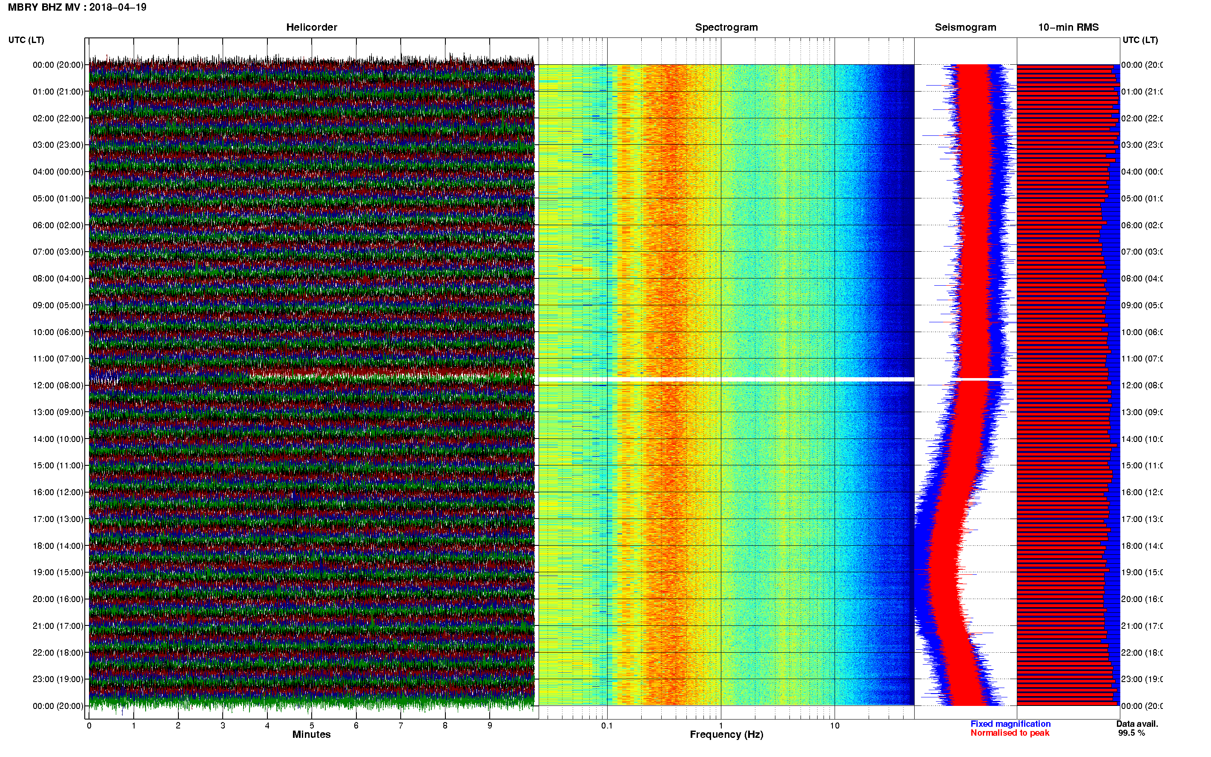
Task: Click the "Frequency (Hz)" axis label
Action: tap(726, 735)
